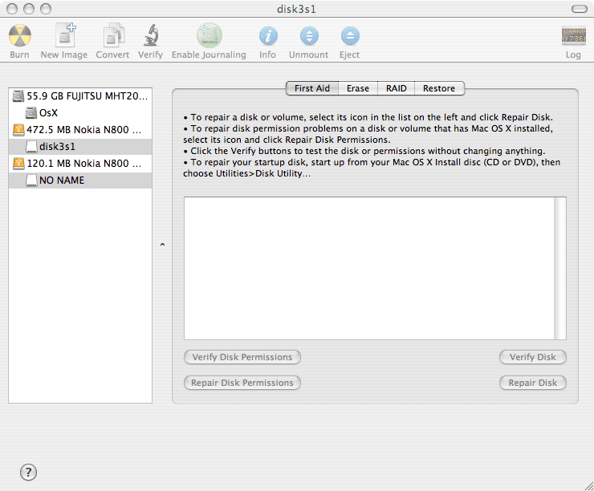Screen dimensions: 594x491
Task: Click the First Aid results text area
Action: coord(369,268)
